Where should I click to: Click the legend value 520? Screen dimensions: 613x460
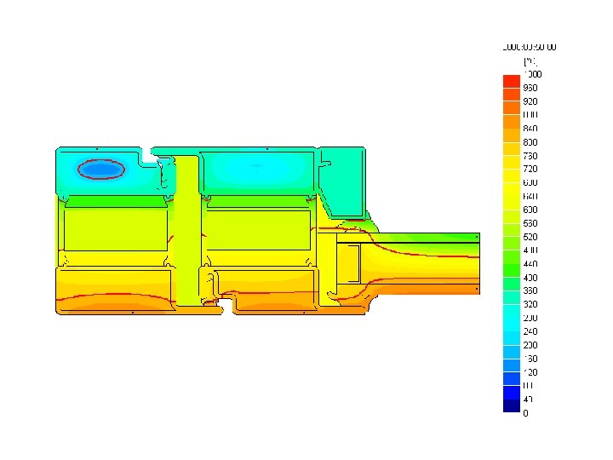pyautogui.click(x=530, y=237)
